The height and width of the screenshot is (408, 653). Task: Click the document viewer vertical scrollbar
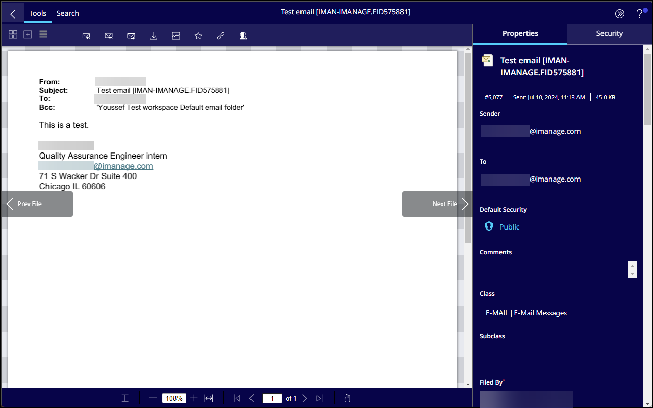(x=468, y=148)
